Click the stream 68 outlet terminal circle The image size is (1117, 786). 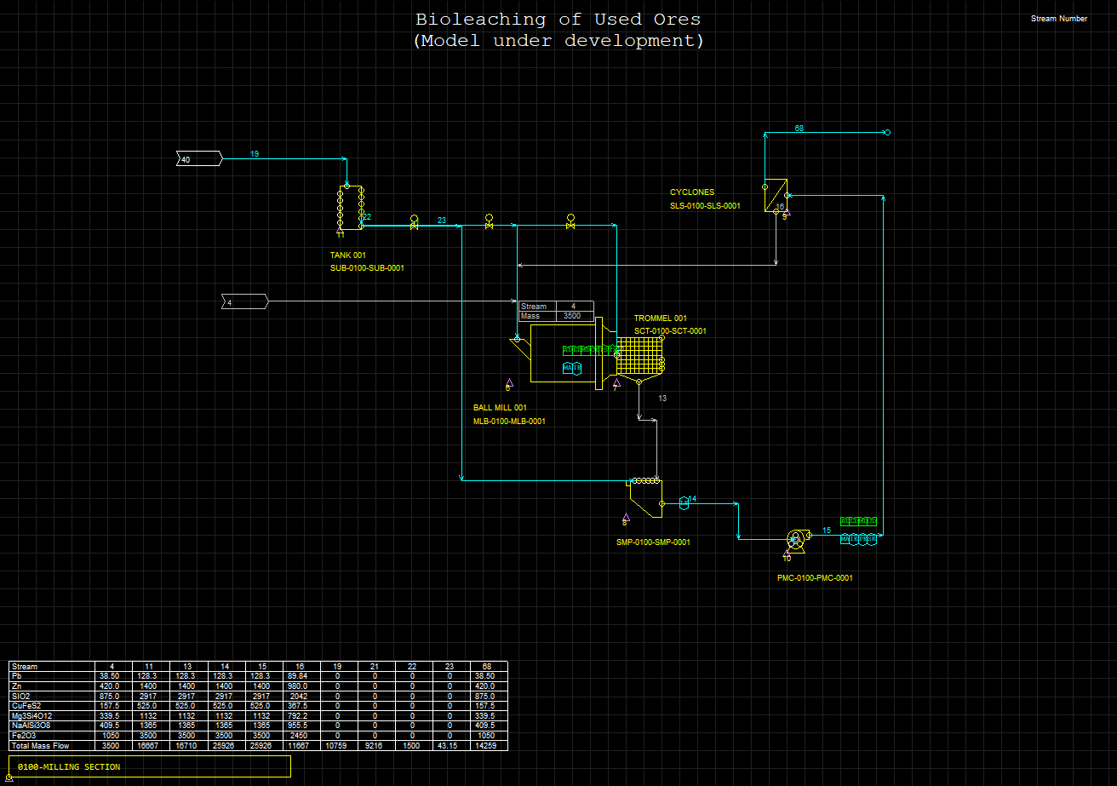[x=886, y=133]
